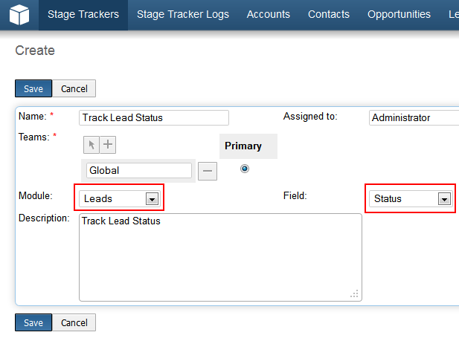Click the bottom Save button
Image resolution: width=459 pixels, height=338 pixels.
point(33,323)
